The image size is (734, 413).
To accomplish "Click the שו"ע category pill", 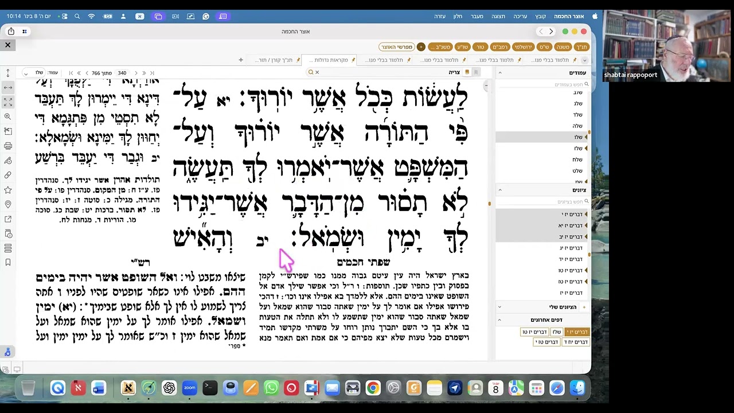I will (x=462, y=47).
